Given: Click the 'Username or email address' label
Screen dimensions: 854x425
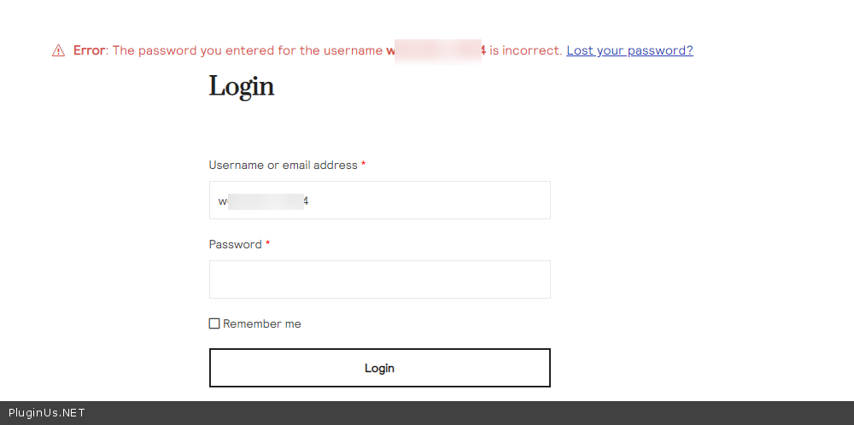Looking at the screenshot, I should pyautogui.click(x=283, y=165).
